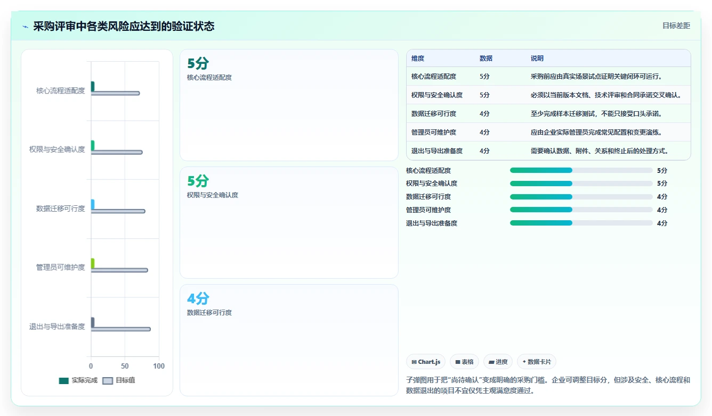Click the 管理员可维护度 chart axis label
Image resolution: width=712 pixels, height=416 pixels.
tap(61, 268)
